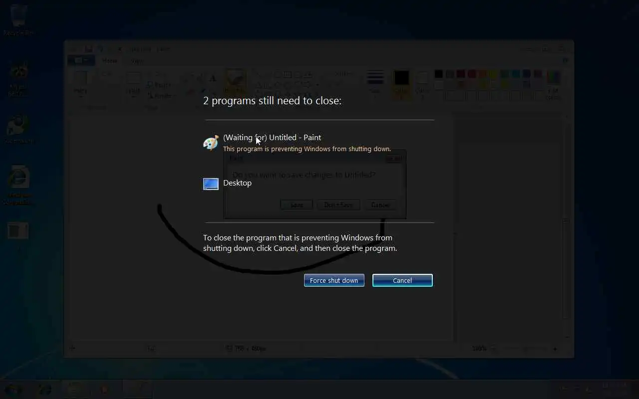Click the Recycle Bin desktop icon

click(19, 20)
